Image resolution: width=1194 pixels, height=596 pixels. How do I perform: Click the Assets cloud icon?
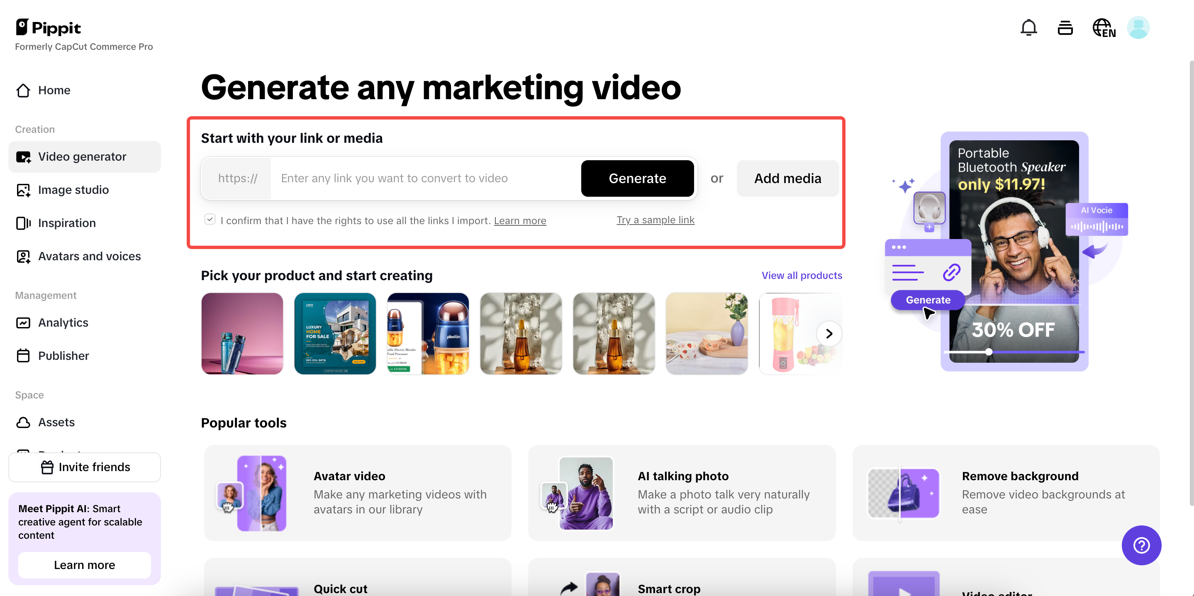pos(23,422)
